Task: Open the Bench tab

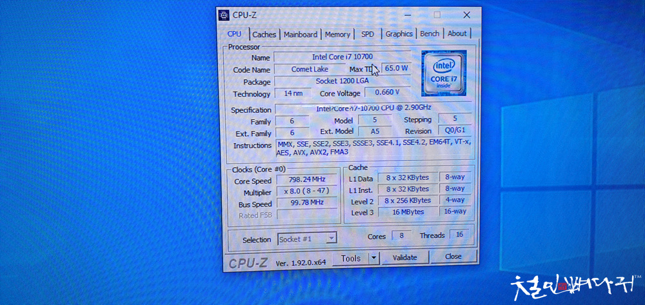Action: [430, 34]
